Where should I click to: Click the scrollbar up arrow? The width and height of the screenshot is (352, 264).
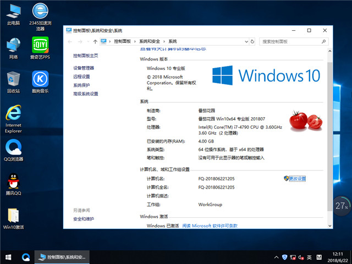click(329, 51)
